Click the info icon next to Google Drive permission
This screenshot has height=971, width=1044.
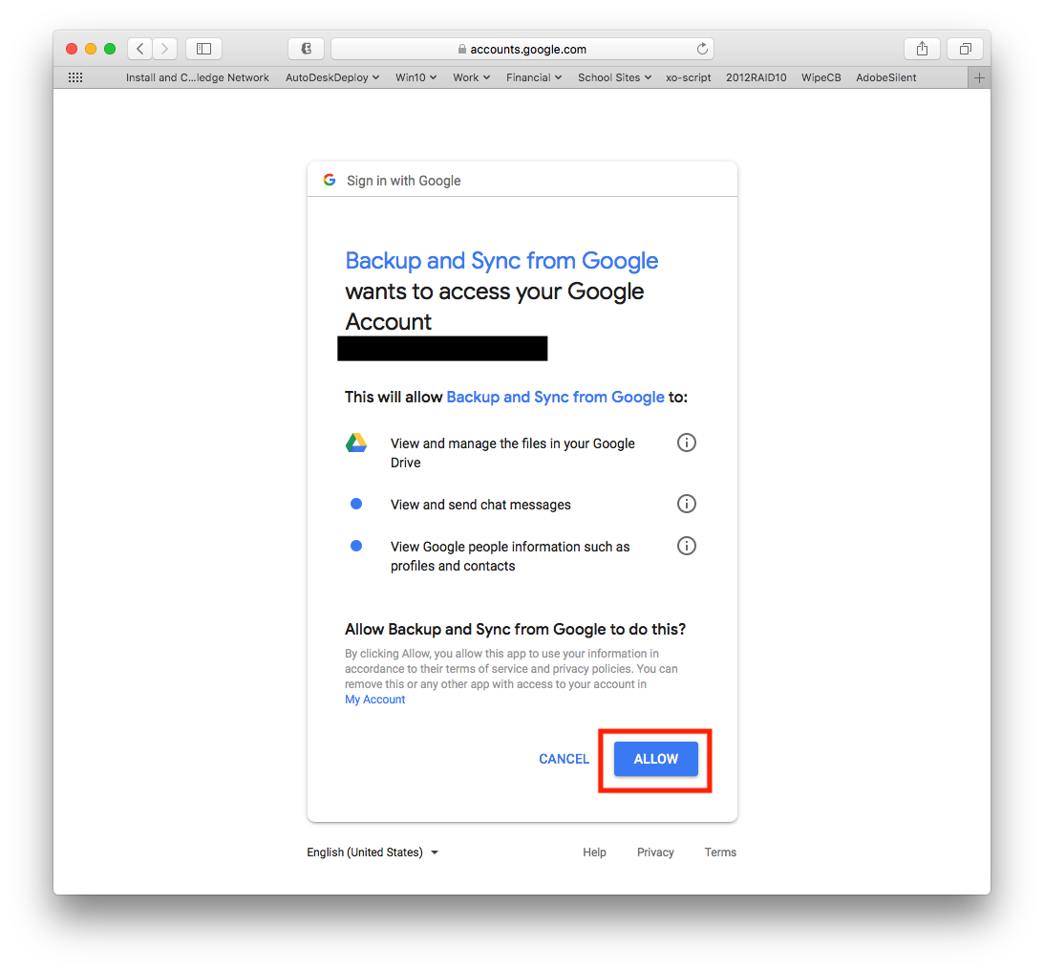coord(687,442)
